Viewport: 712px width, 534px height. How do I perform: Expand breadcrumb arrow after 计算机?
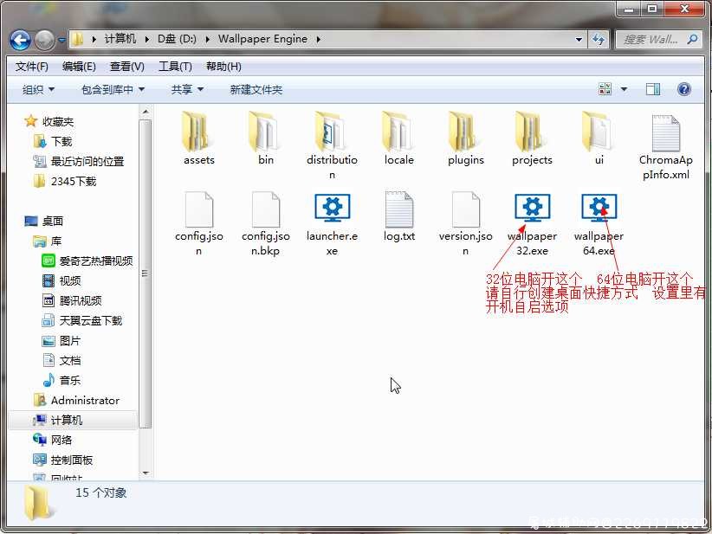point(147,40)
